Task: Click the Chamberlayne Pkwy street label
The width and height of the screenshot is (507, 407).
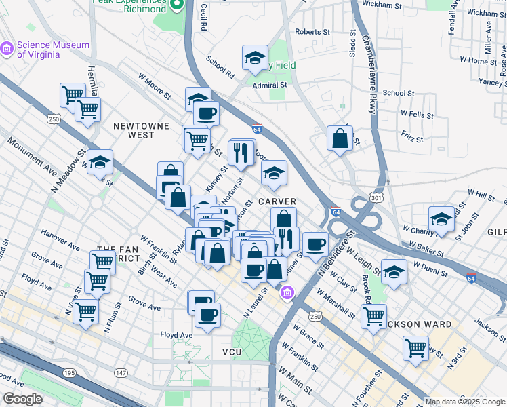Action: tap(369, 75)
